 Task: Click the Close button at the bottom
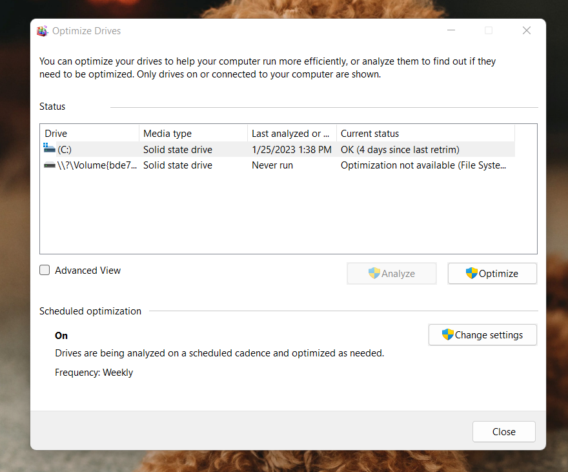pos(504,431)
